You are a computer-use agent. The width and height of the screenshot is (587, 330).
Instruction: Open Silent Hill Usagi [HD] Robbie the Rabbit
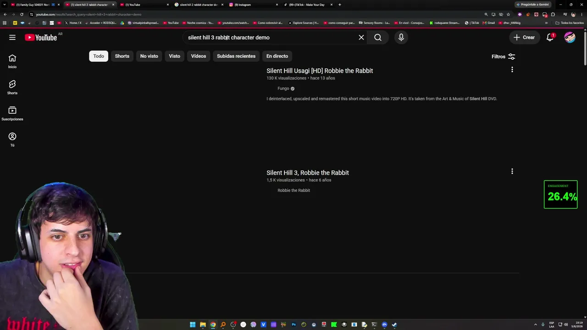point(320,71)
